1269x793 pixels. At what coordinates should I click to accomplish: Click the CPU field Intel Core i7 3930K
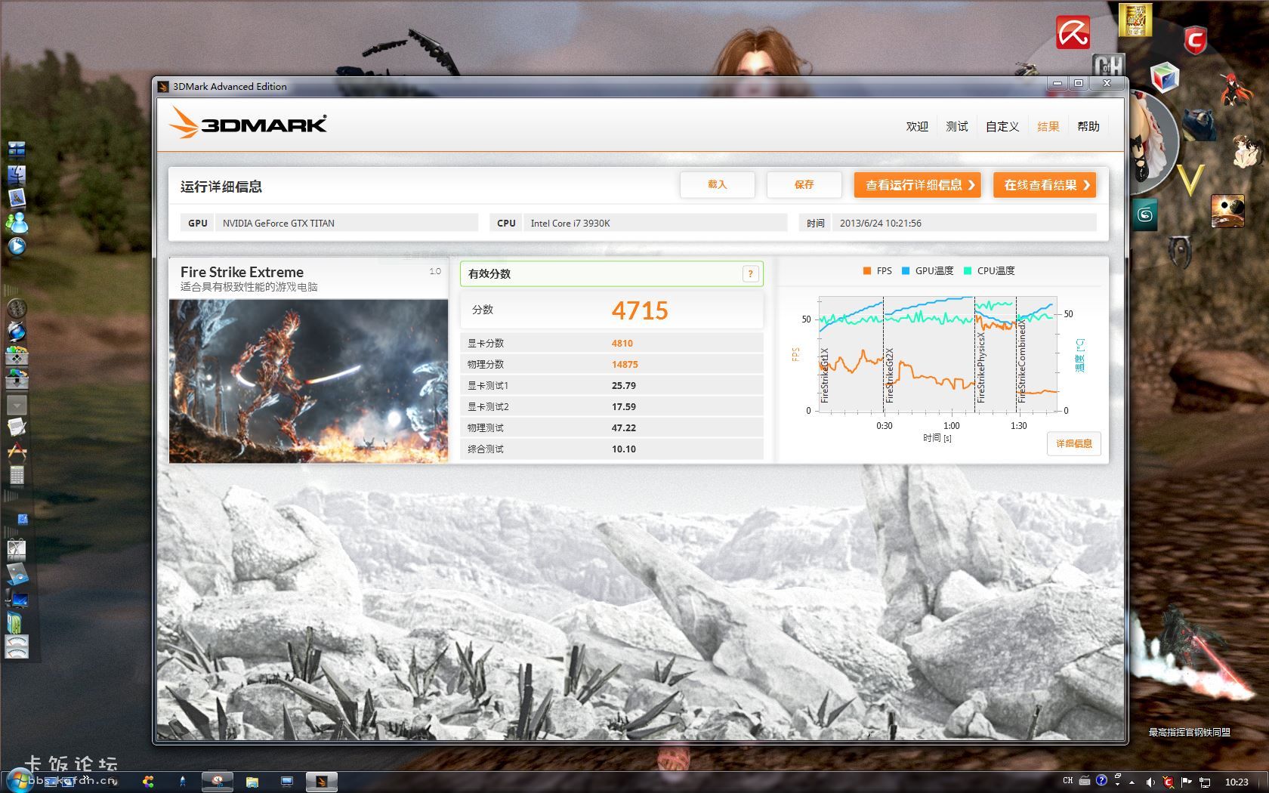pyautogui.click(x=655, y=223)
